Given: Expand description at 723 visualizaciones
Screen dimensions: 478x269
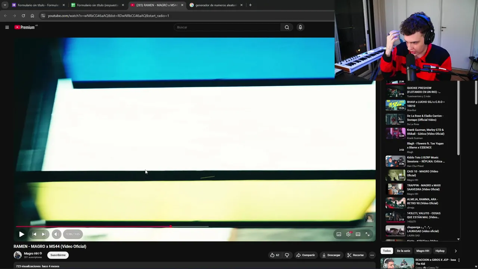Looking at the screenshot, I should tap(38, 266).
